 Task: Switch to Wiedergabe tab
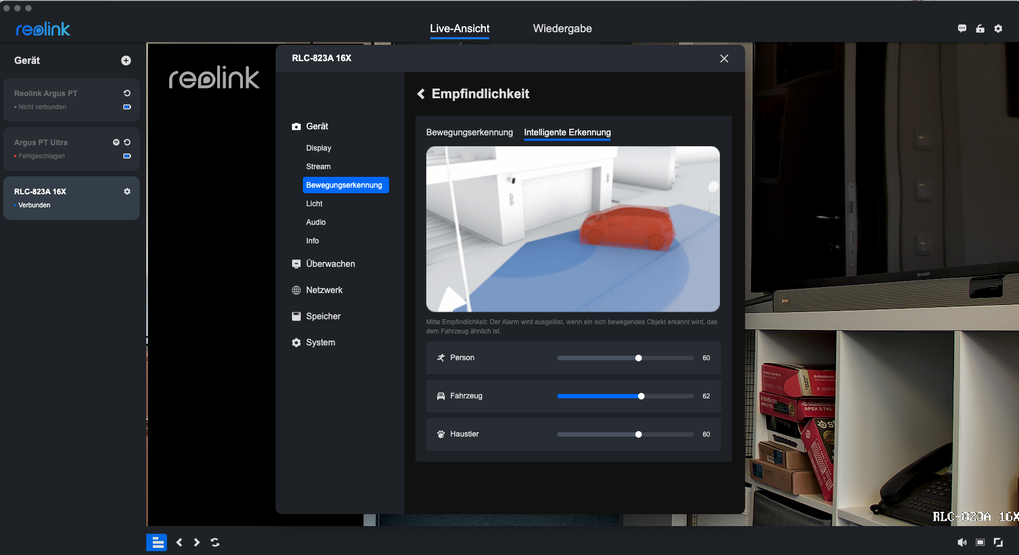562,29
